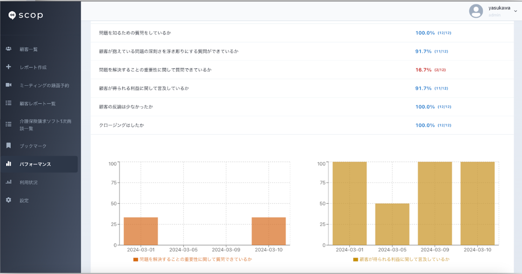Click the list icon beside 顧客レポート一覧
Viewport: 522px width, 274px height.
tap(8, 103)
